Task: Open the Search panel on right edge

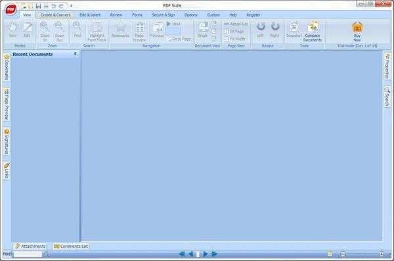Action: click(387, 97)
